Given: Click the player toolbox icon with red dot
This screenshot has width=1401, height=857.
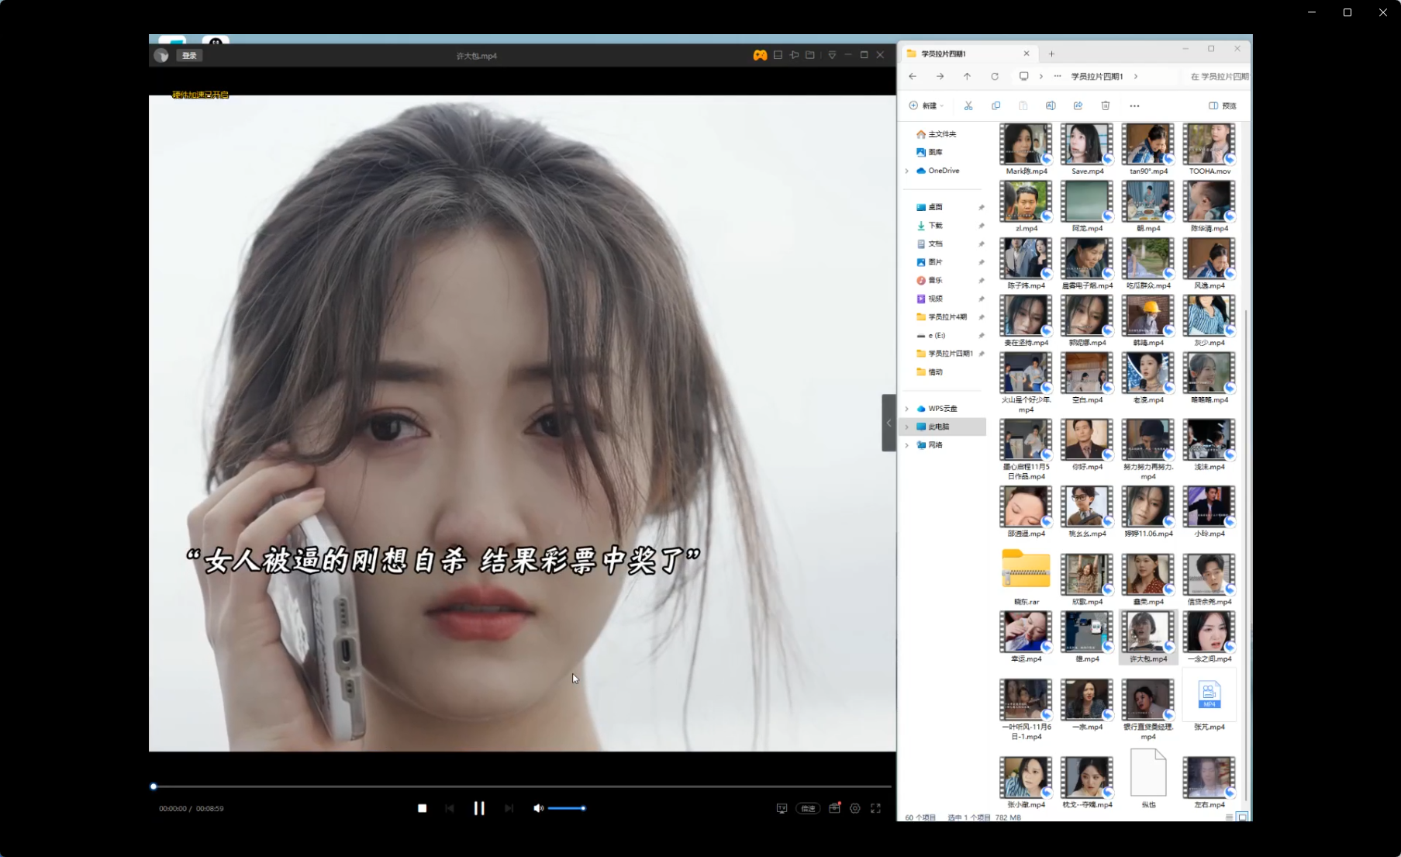Looking at the screenshot, I should point(834,808).
